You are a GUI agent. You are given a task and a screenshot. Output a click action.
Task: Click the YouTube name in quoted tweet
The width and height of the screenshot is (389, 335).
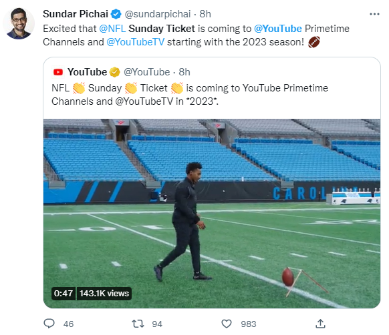click(x=87, y=72)
